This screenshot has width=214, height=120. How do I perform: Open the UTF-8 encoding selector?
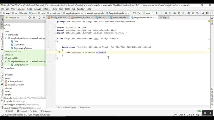click(190, 115)
